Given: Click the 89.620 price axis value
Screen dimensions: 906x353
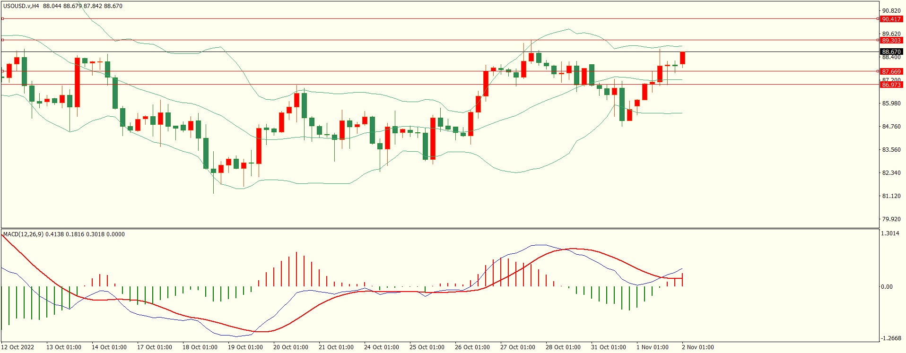Looking at the screenshot, I should click(891, 34).
